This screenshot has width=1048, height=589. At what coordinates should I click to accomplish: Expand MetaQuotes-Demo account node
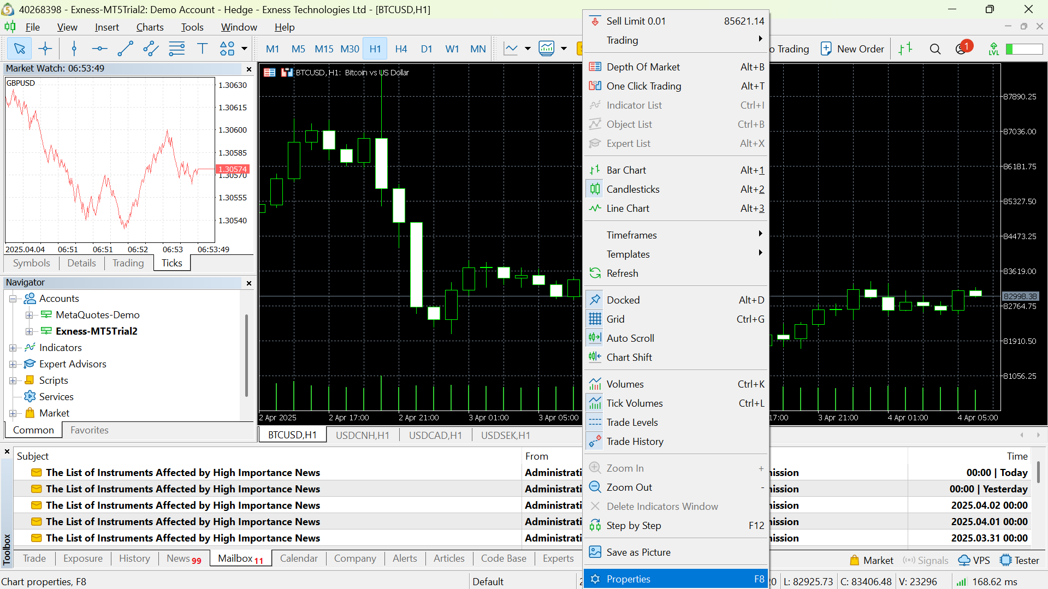click(x=29, y=315)
